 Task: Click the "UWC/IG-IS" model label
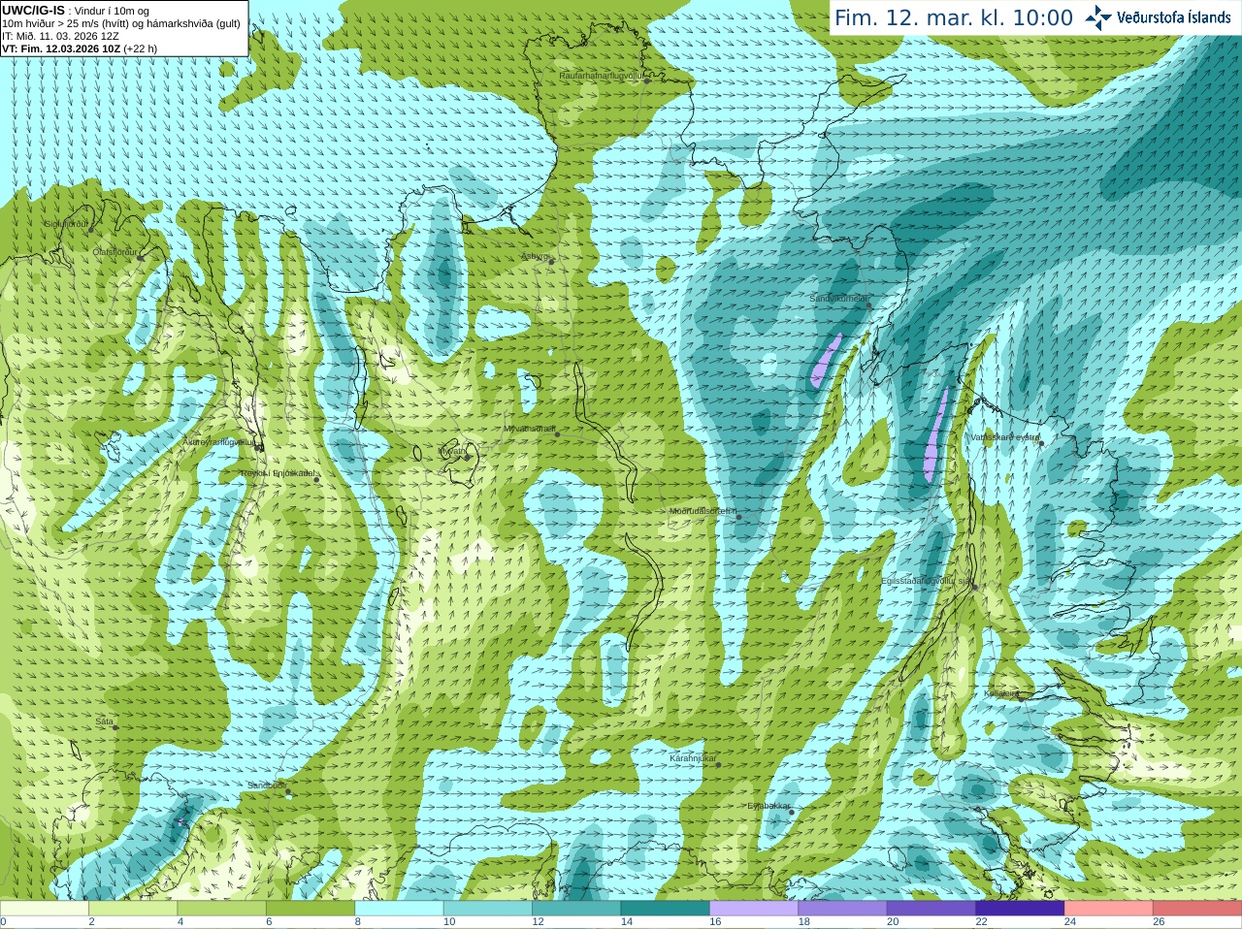coord(34,11)
